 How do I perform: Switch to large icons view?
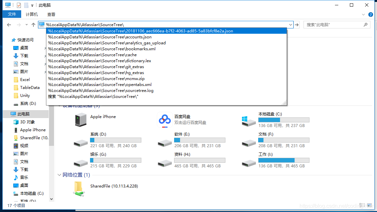[x=369, y=205]
